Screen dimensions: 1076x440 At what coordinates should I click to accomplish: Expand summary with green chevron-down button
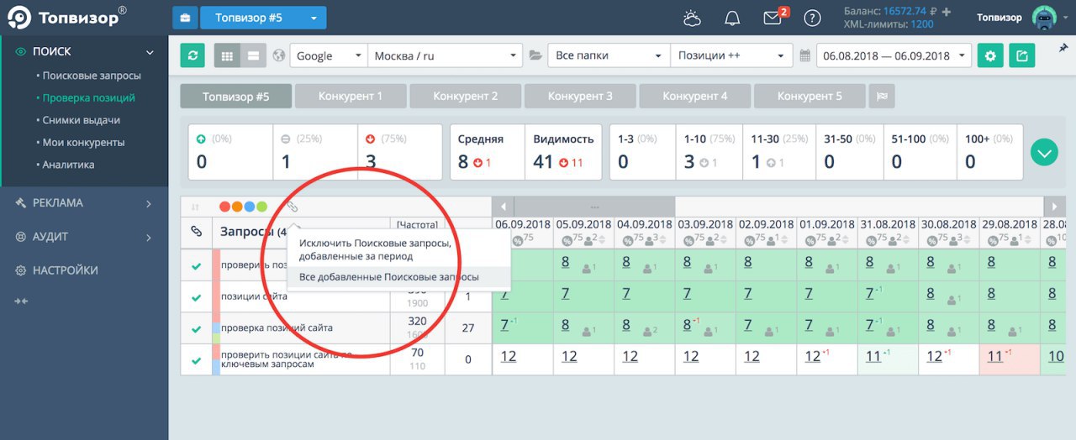(1044, 153)
